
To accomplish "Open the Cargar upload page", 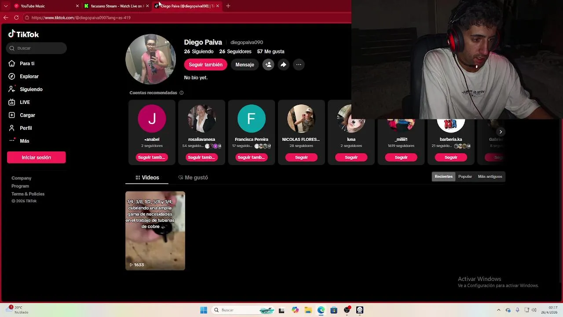I will click(27, 115).
